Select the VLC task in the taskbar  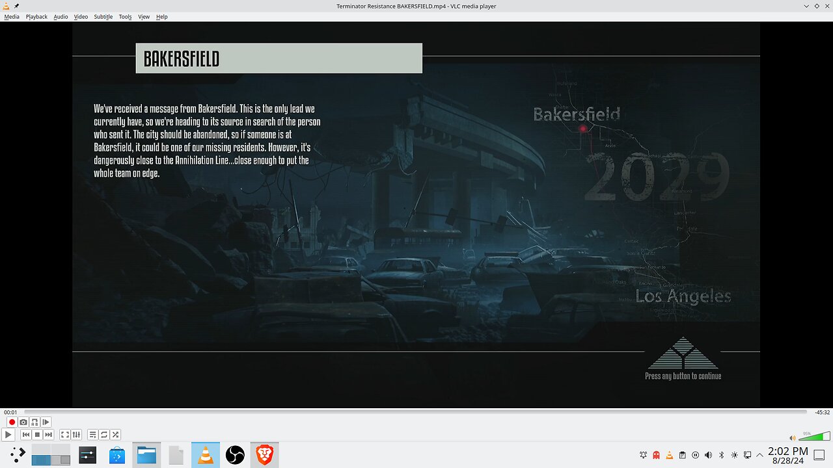click(206, 455)
